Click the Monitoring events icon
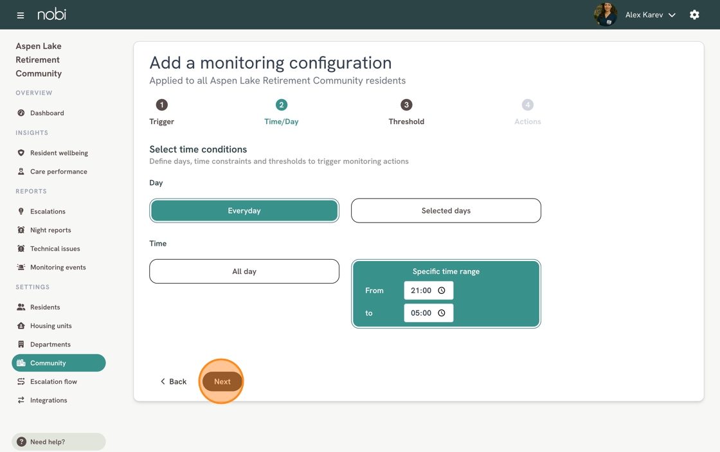 coord(21,267)
